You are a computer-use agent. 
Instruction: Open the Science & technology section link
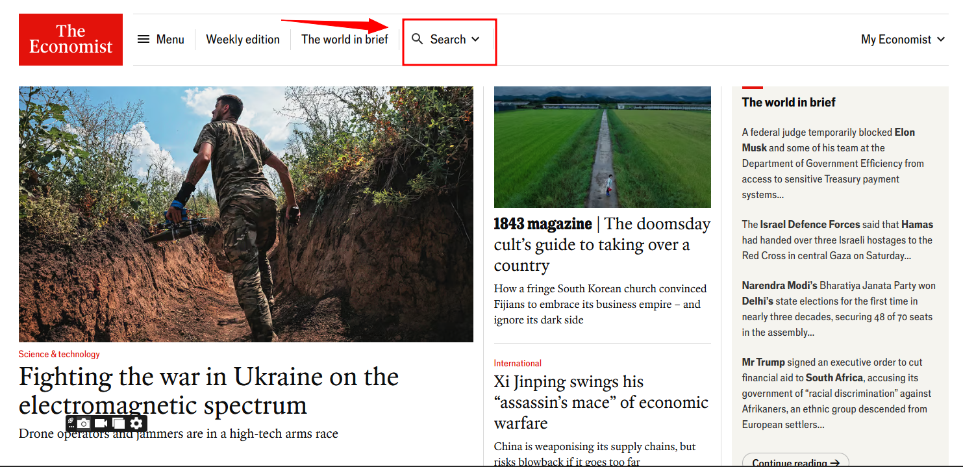click(59, 354)
